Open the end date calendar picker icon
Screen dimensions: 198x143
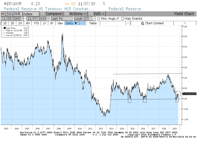pos(48,19)
